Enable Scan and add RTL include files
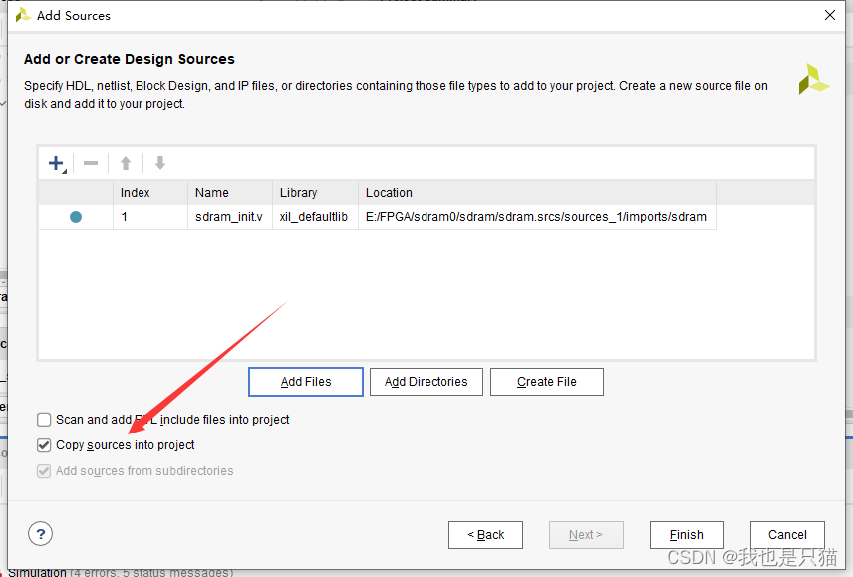 [44, 420]
